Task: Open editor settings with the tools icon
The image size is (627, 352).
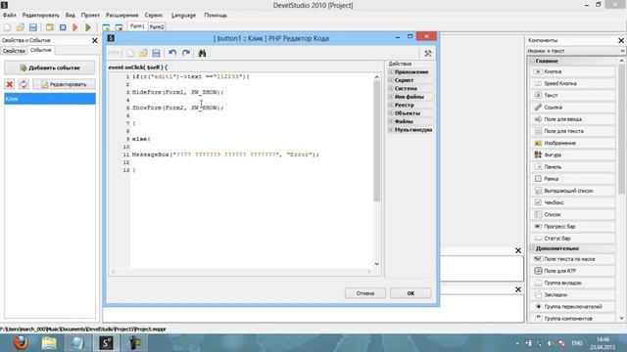Action: [427, 53]
